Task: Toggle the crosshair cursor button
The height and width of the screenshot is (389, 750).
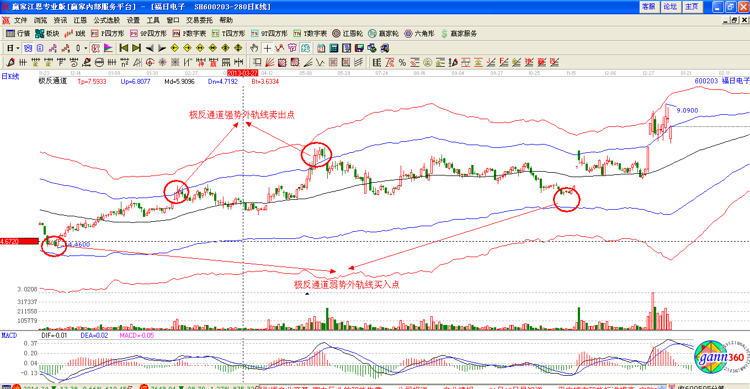Action: 267,48
